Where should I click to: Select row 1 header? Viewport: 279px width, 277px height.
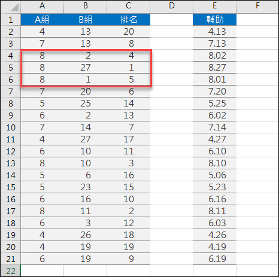10,20
